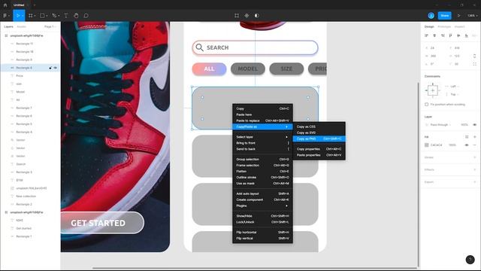The height and width of the screenshot is (271, 481).
Task: Choose Bring to front menu item
Action: [x=262, y=143]
